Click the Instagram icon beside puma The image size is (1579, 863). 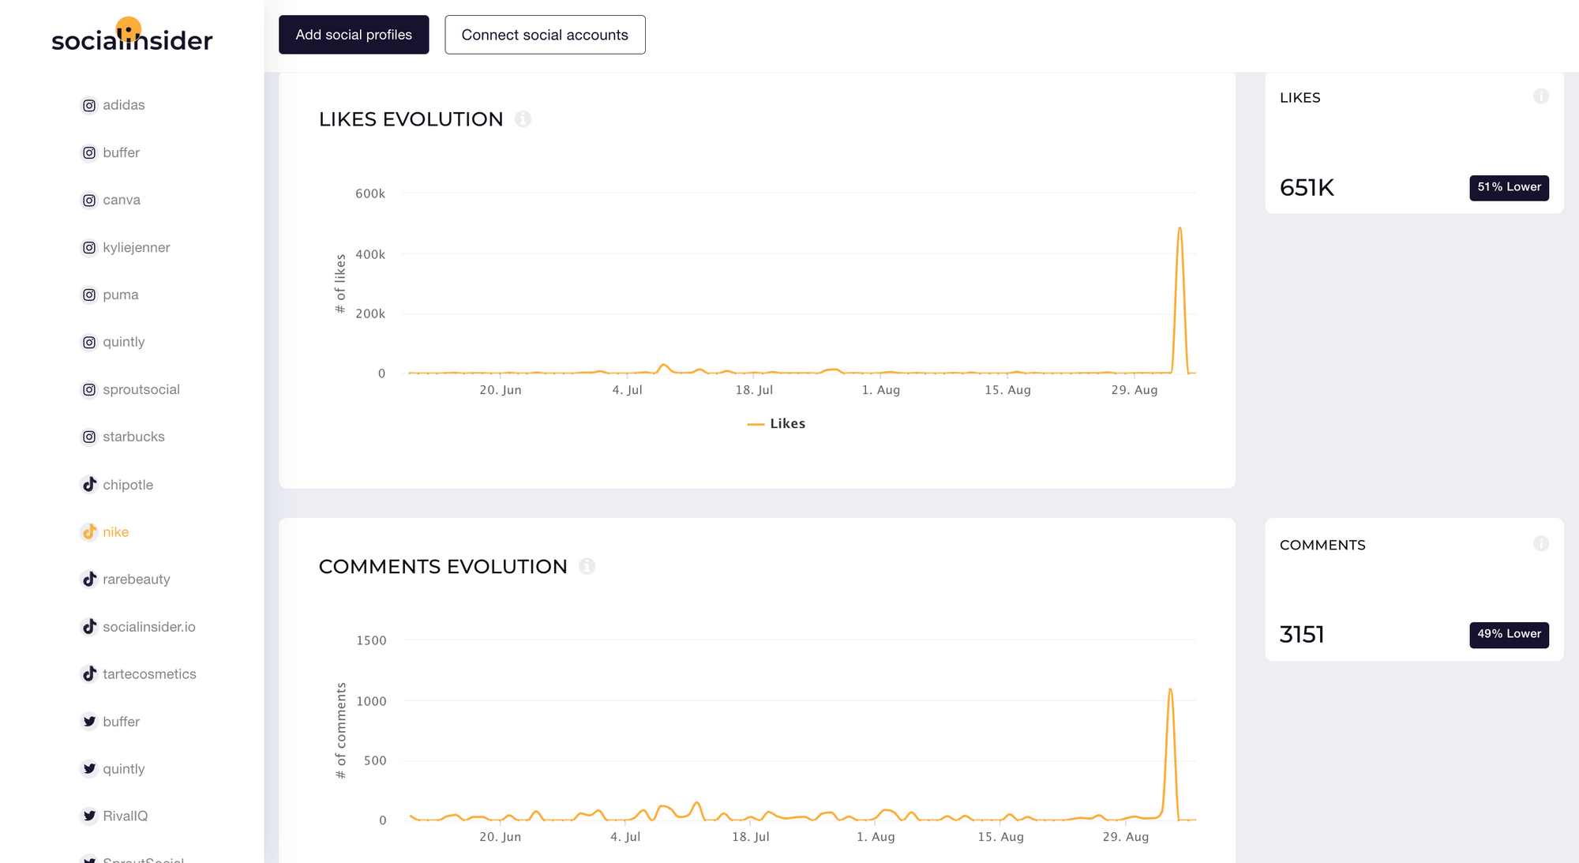(x=89, y=295)
